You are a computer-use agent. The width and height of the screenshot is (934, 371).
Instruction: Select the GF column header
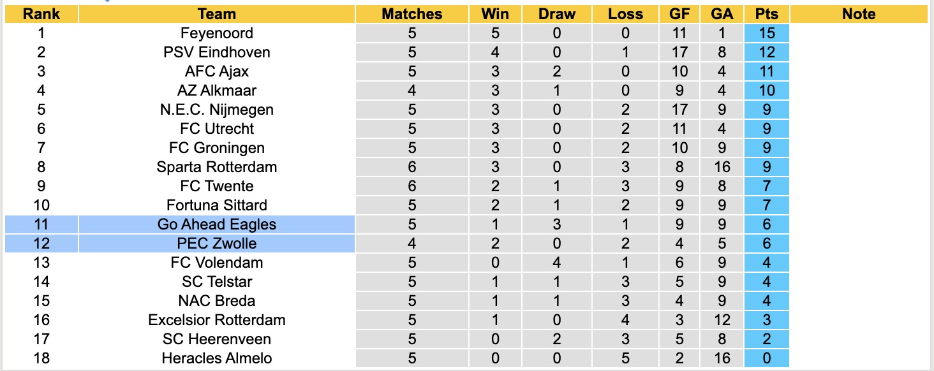click(679, 14)
